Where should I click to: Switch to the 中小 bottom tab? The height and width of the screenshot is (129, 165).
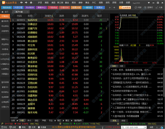coord(29,121)
